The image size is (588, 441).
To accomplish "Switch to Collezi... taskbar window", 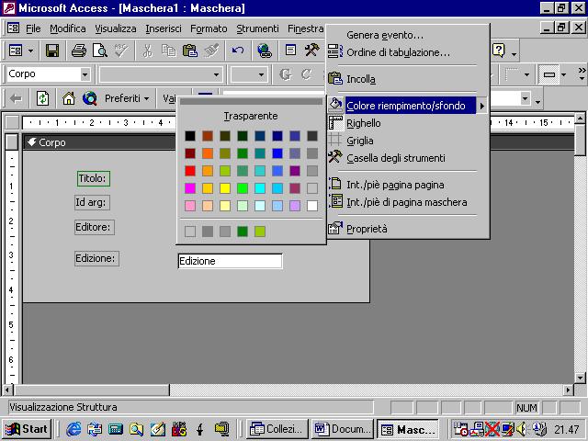I will click(277, 429).
